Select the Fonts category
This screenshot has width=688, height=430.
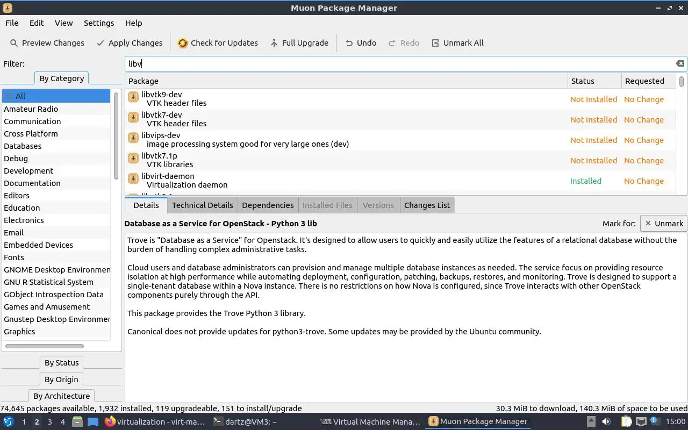56,257
